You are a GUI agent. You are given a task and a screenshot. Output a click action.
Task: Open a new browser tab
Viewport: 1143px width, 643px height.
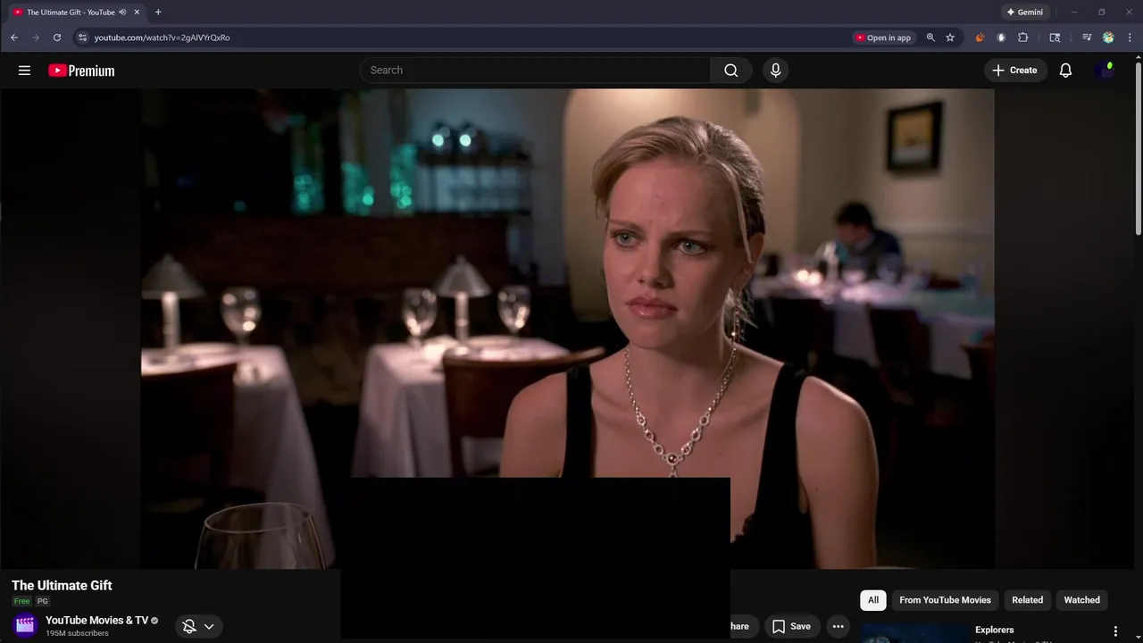click(x=158, y=13)
